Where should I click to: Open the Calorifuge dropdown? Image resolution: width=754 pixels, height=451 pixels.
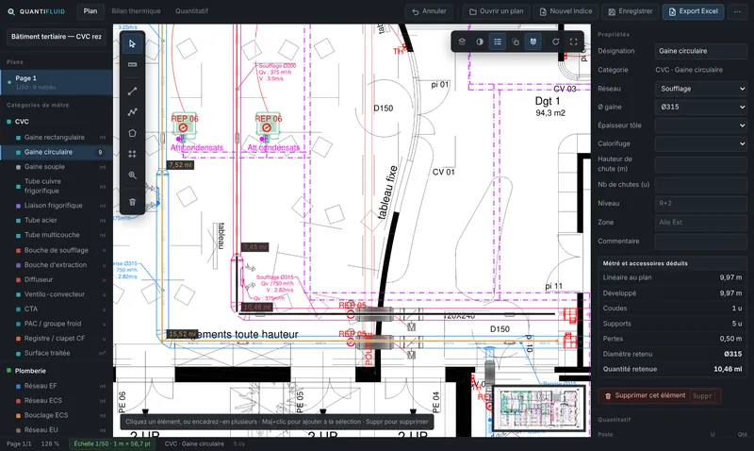coord(701,143)
